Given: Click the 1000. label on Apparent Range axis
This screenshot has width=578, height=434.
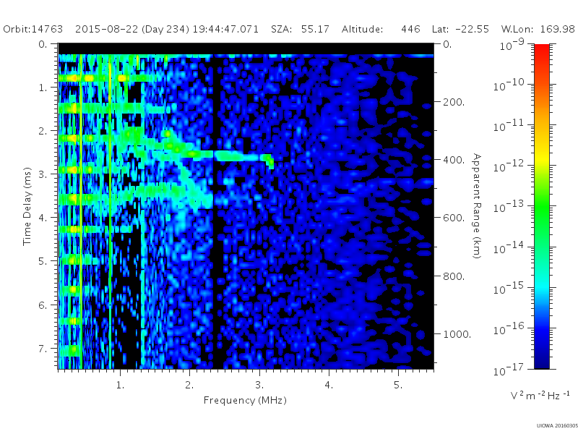Looking at the screenshot, I should pos(457,334).
